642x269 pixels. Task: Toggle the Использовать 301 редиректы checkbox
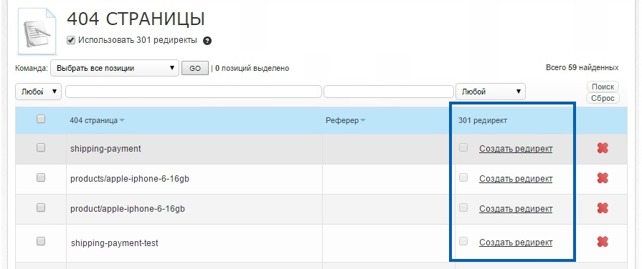71,40
